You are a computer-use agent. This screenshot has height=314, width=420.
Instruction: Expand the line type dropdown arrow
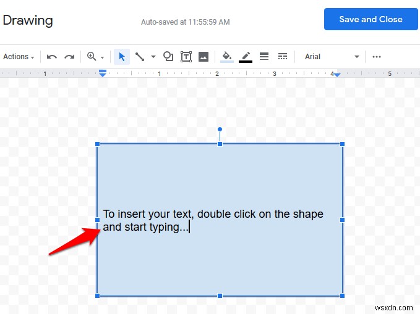click(x=153, y=57)
